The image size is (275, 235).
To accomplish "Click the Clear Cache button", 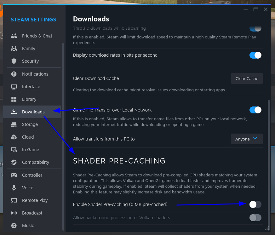I will (247, 78).
